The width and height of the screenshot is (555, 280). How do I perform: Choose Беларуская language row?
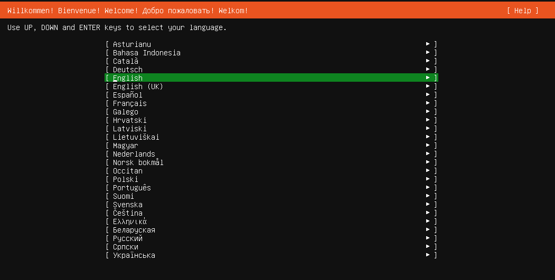point(271,230)
